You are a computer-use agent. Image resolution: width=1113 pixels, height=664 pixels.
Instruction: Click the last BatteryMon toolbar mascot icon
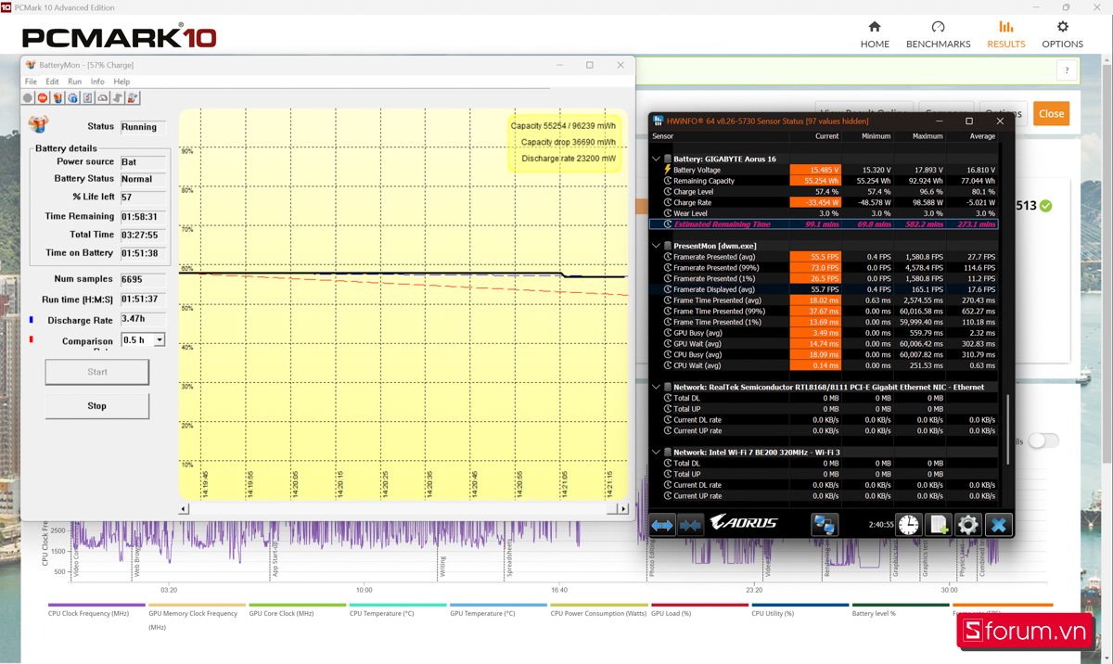133,97
